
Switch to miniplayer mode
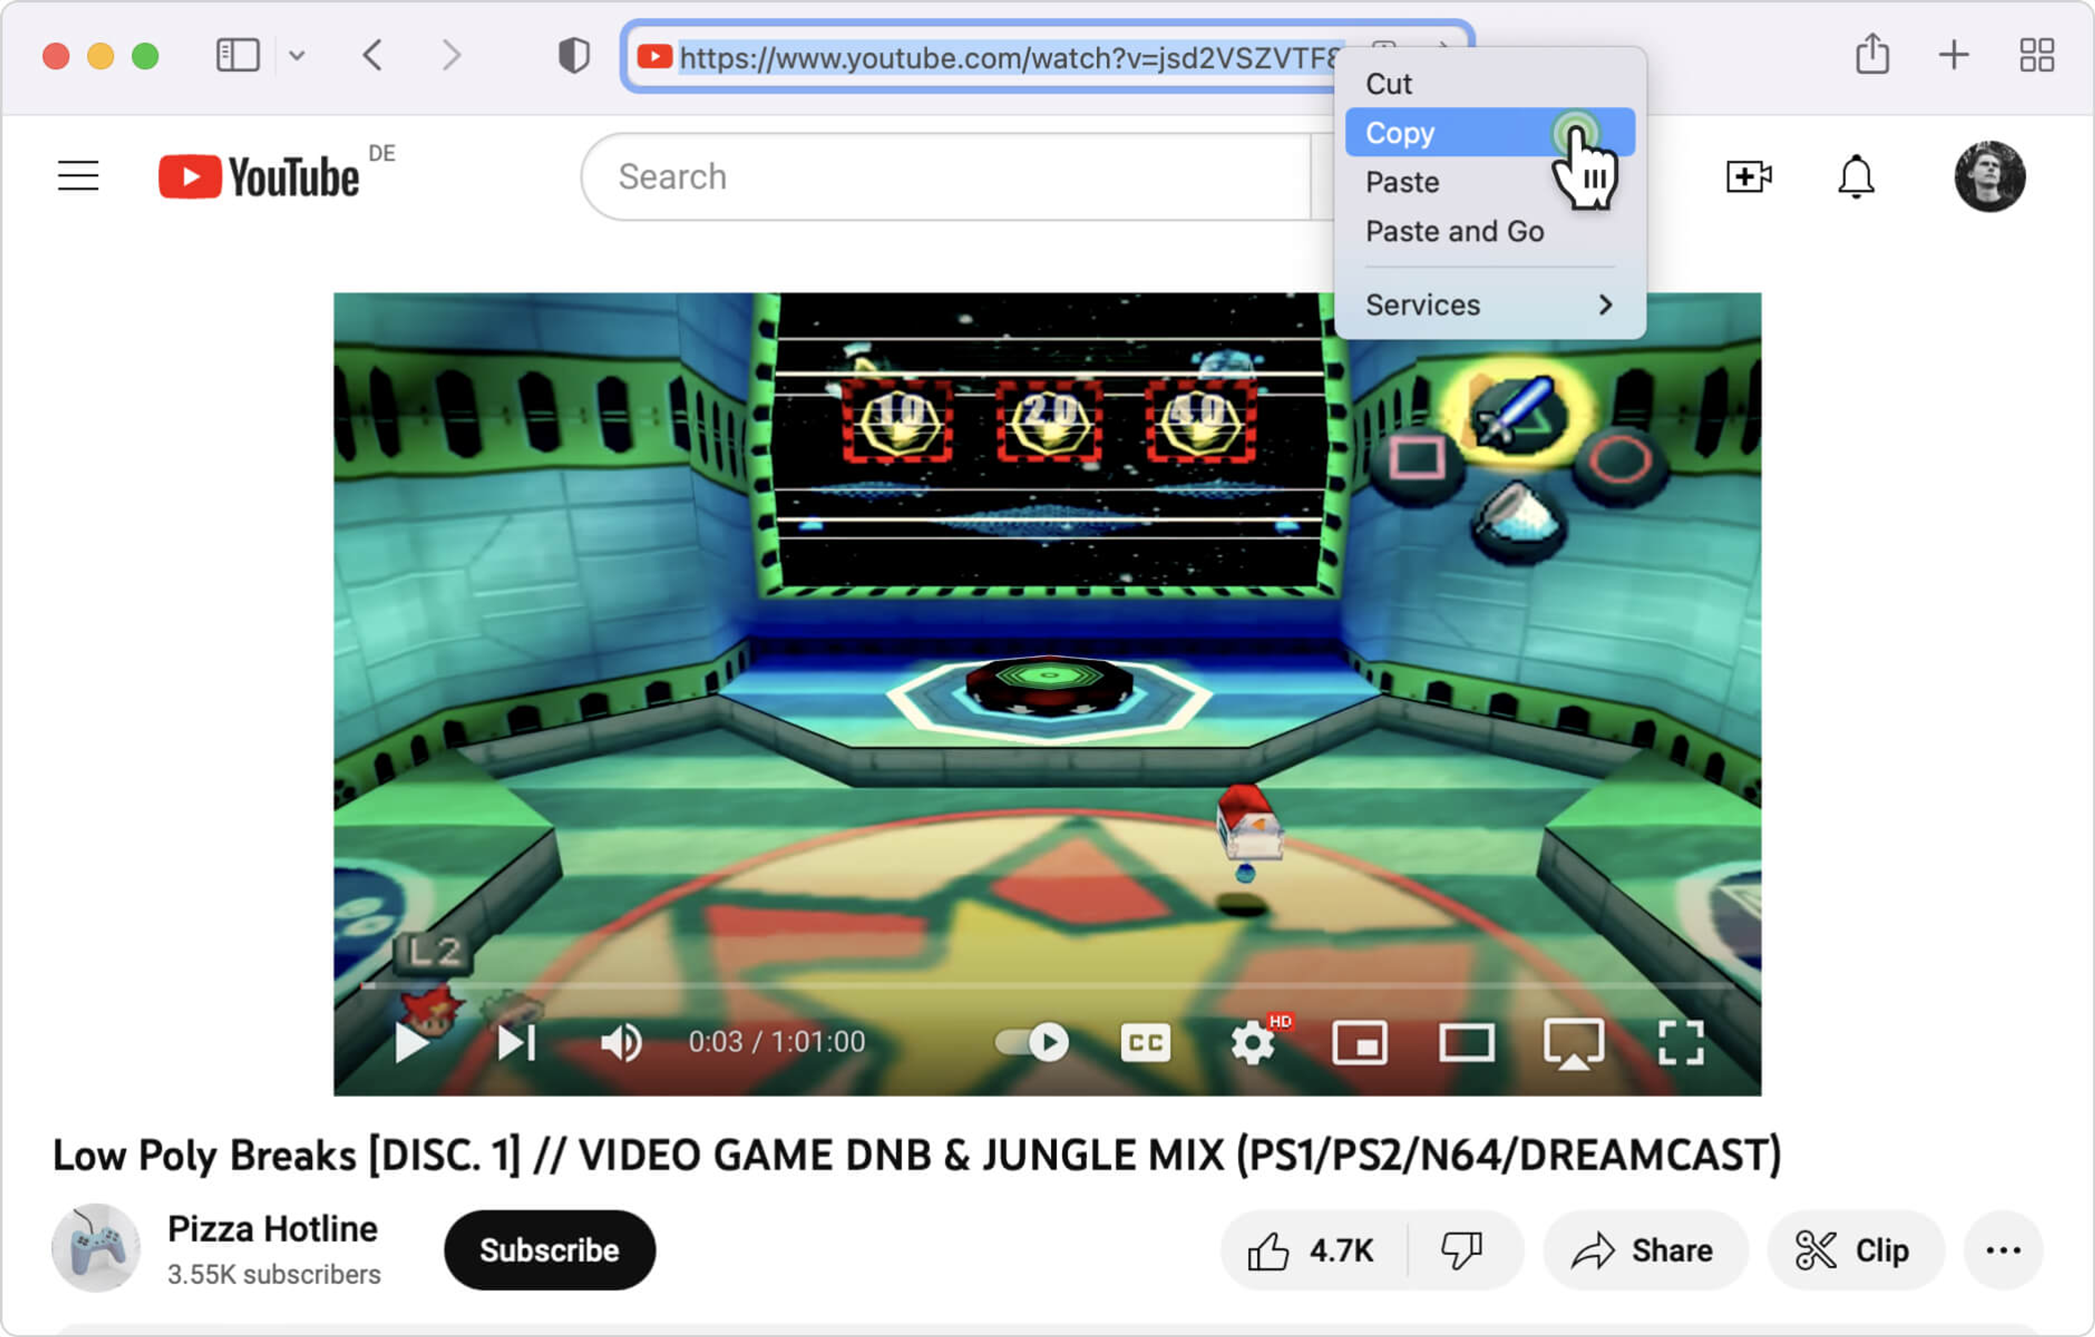click(1359, 1042)
